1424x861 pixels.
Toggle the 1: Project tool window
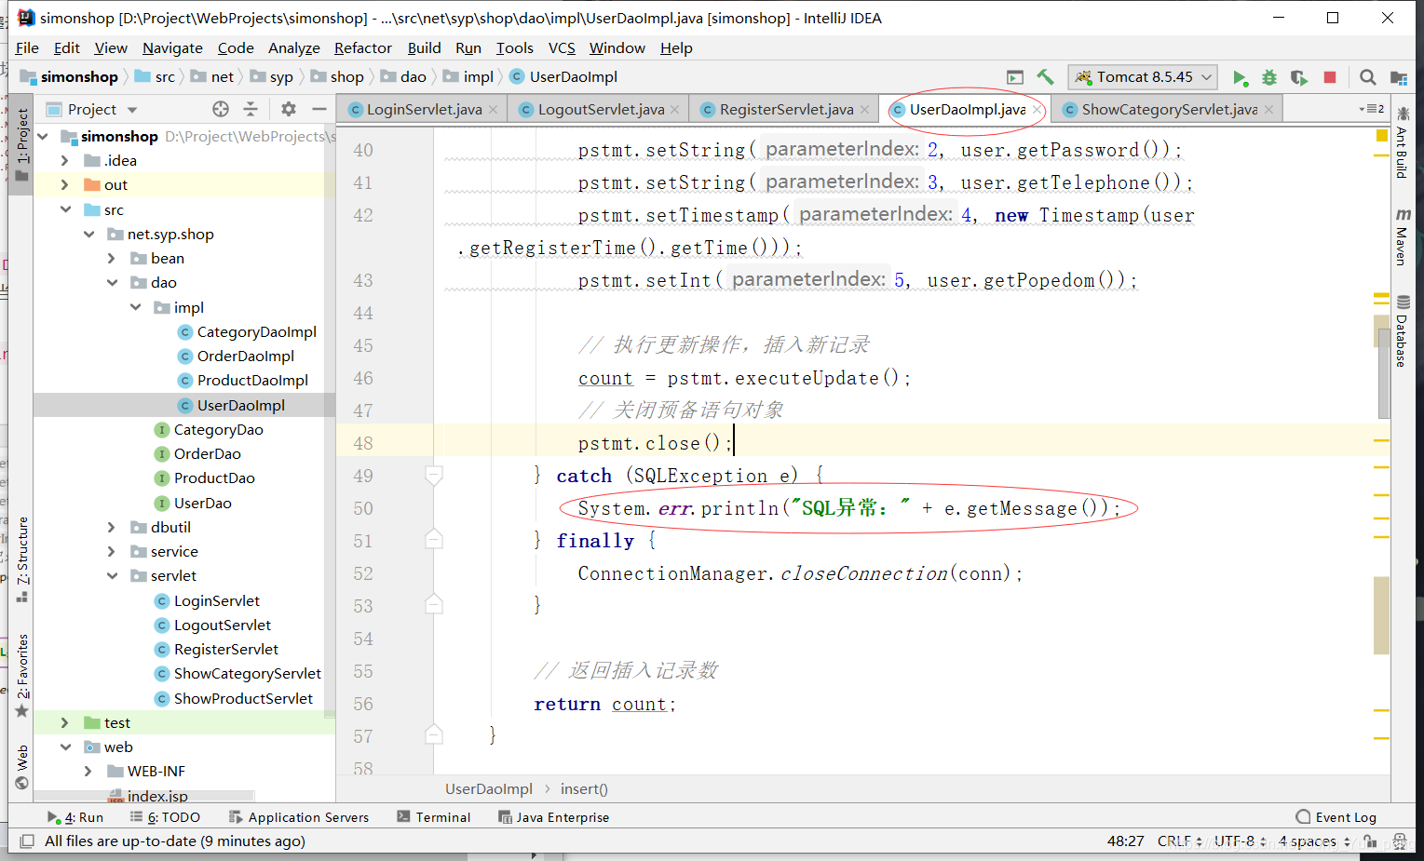[22, 144]
